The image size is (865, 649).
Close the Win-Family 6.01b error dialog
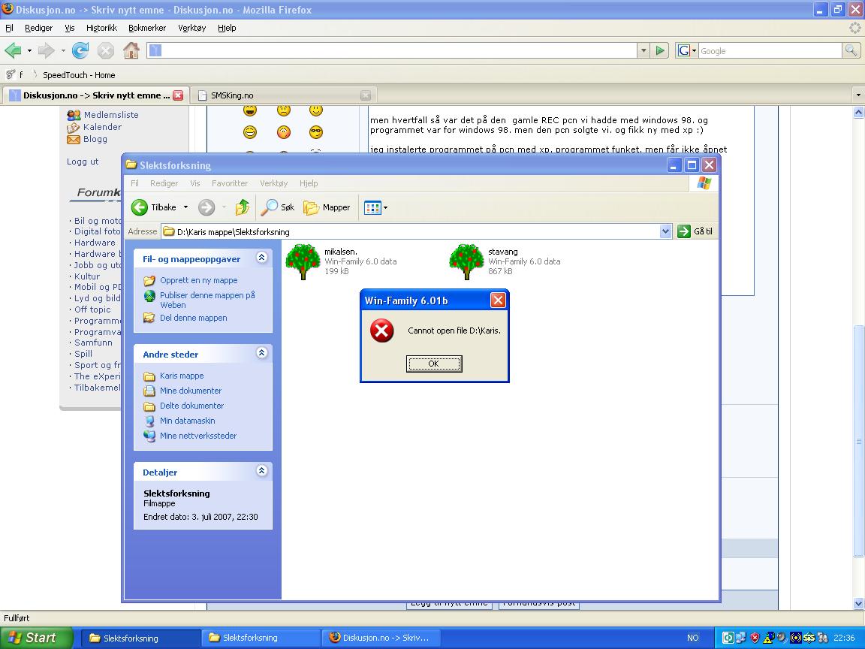498,300
